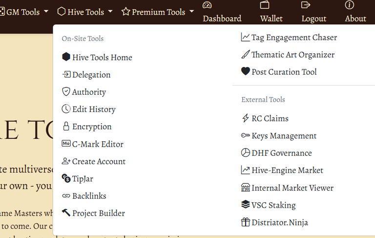Click the chain-link icon for Backlinks
The width and height of the screenshot is (375, 238).
click(x=66, y=196)
